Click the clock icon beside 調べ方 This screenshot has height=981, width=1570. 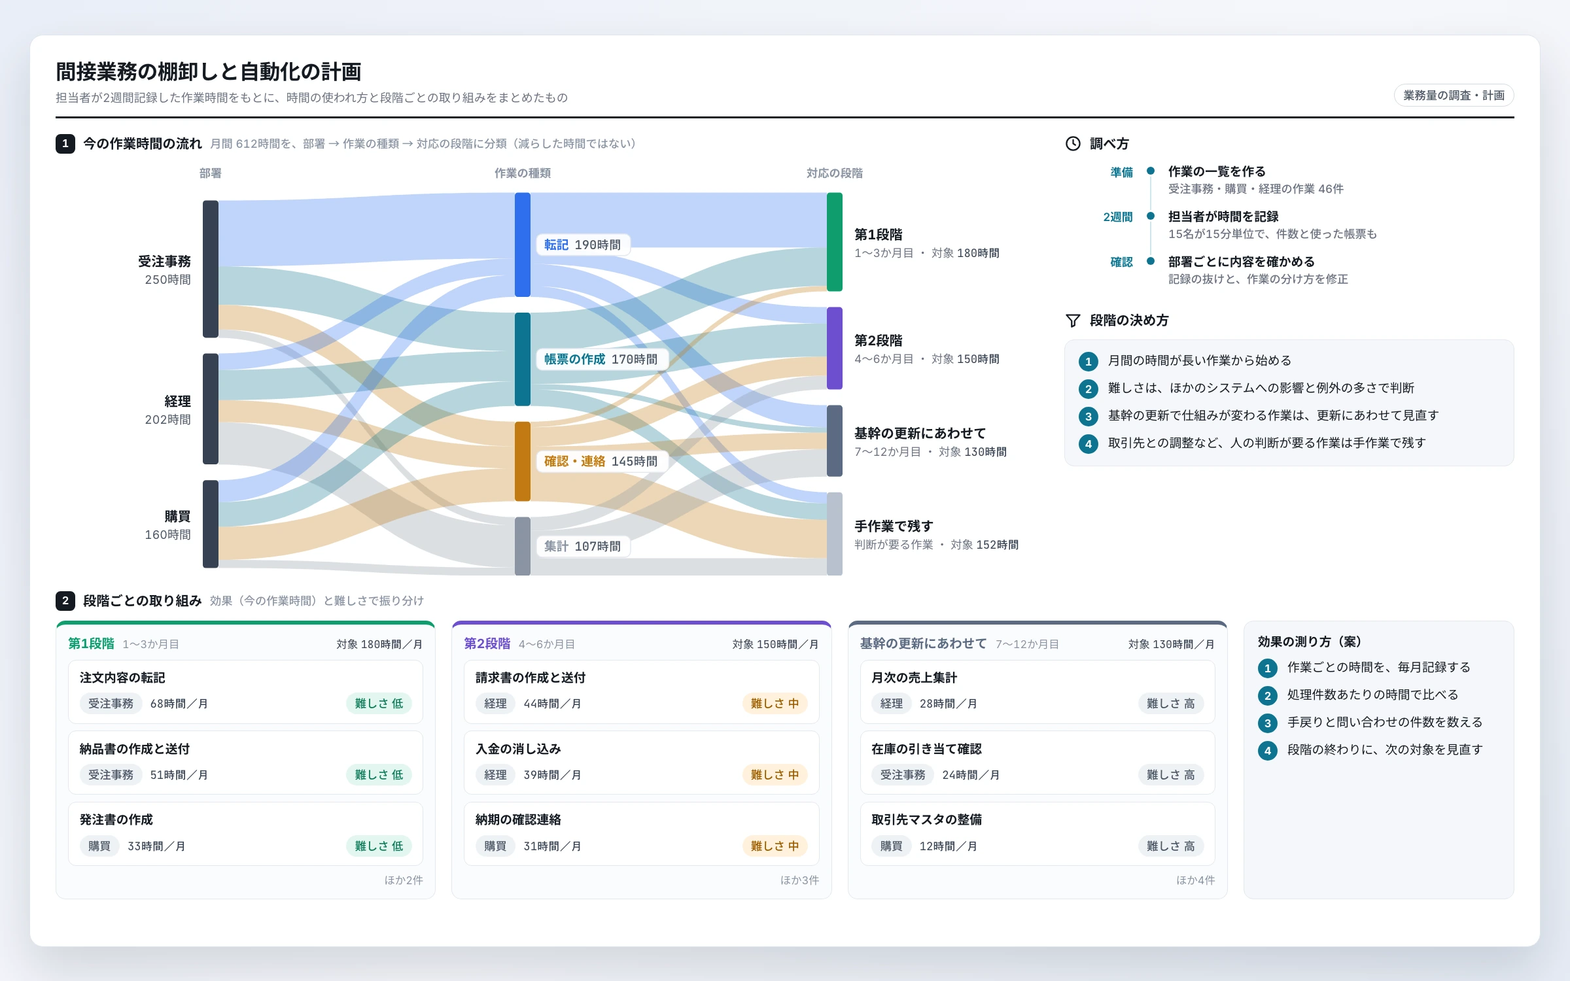point(1073,144)
